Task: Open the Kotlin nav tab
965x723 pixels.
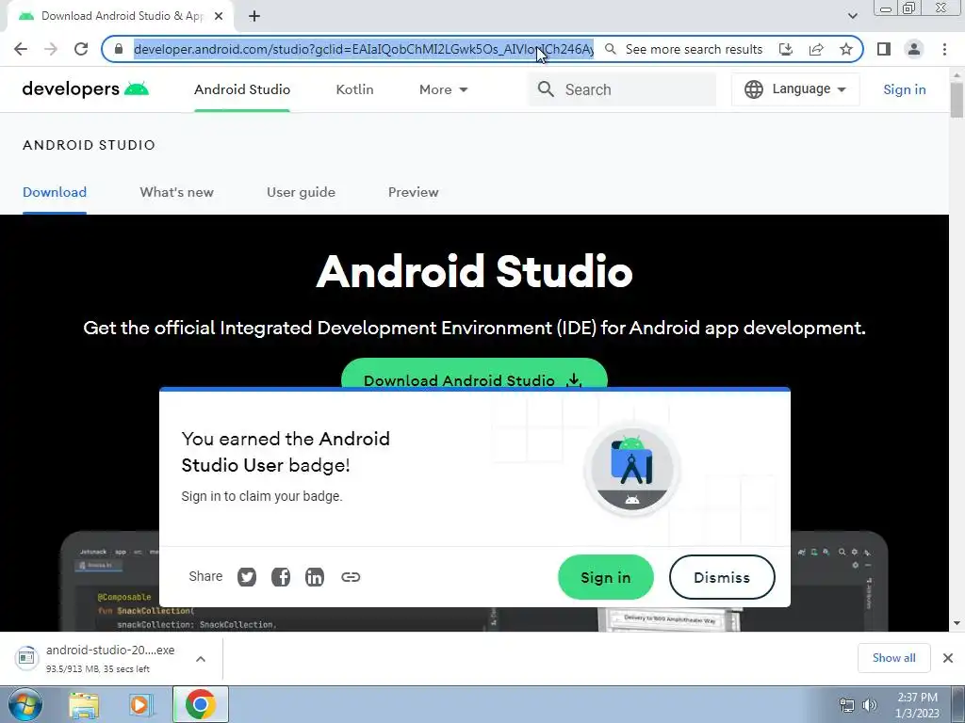Action: [354, 89]
